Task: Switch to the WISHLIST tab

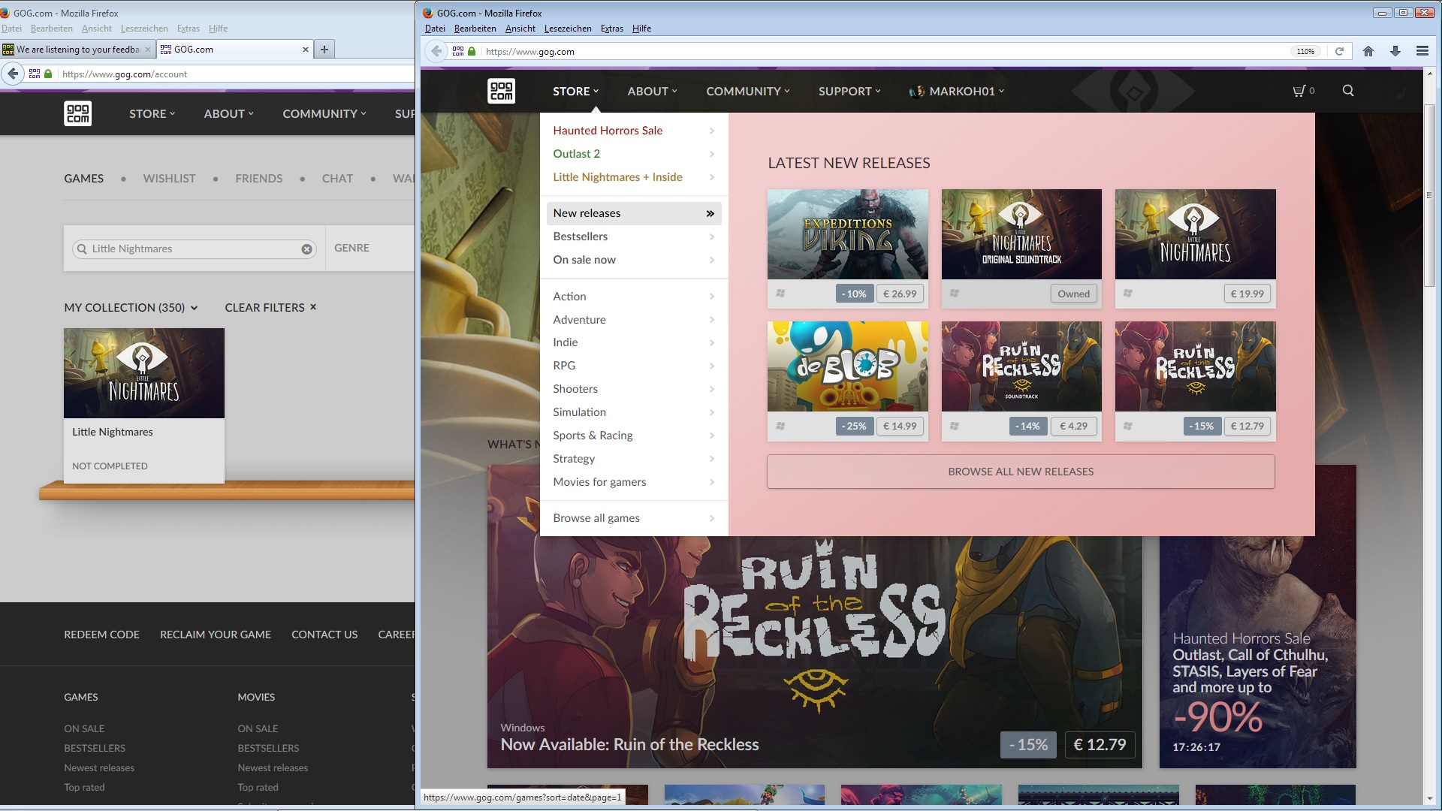Action: pyautogui.click(x=169, y=179)
